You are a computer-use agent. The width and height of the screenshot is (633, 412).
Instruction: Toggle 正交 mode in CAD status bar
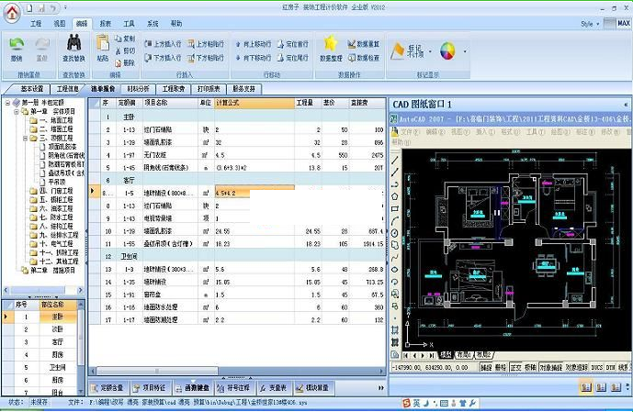click(514, 366)
